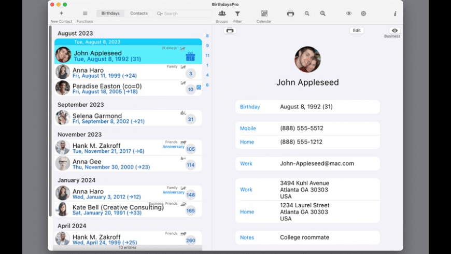Click the Birthday field label
451x254 pixels.
tap(250, 107)
